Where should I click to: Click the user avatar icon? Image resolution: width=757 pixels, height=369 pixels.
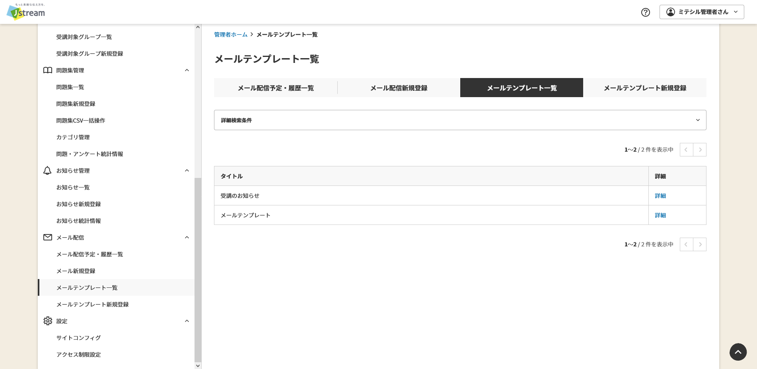(x=671, y=12)
